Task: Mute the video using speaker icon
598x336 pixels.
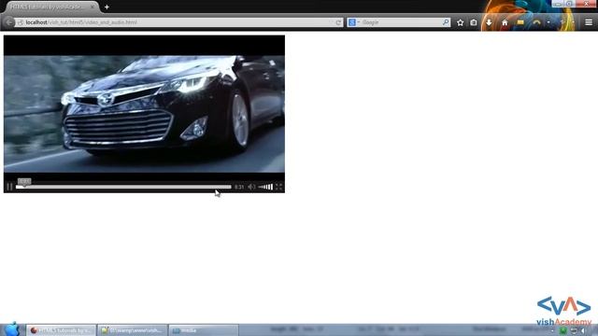Action: tap(251, 187)
